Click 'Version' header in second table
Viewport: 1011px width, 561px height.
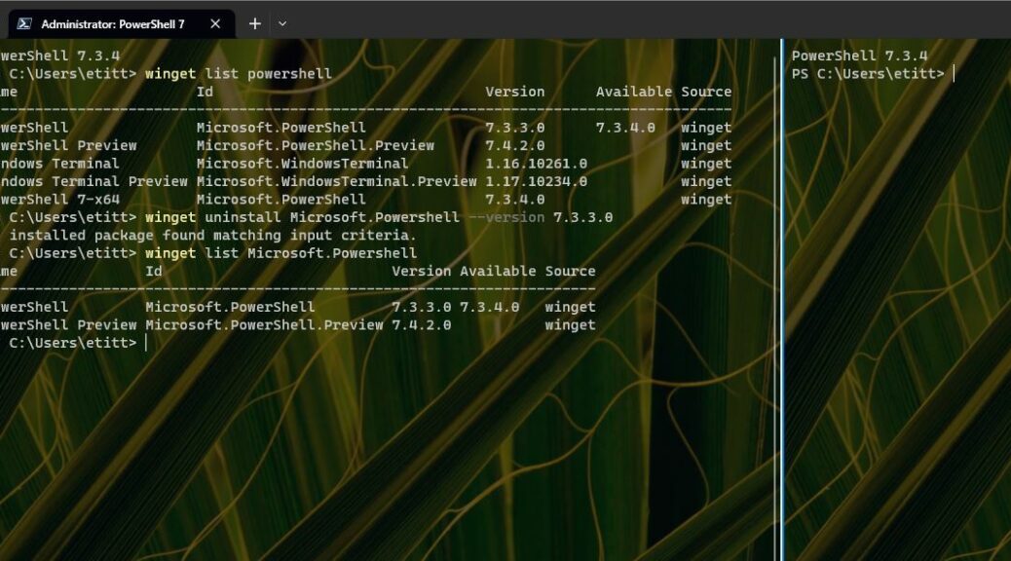pyautogui.click(x=422, y=272)
